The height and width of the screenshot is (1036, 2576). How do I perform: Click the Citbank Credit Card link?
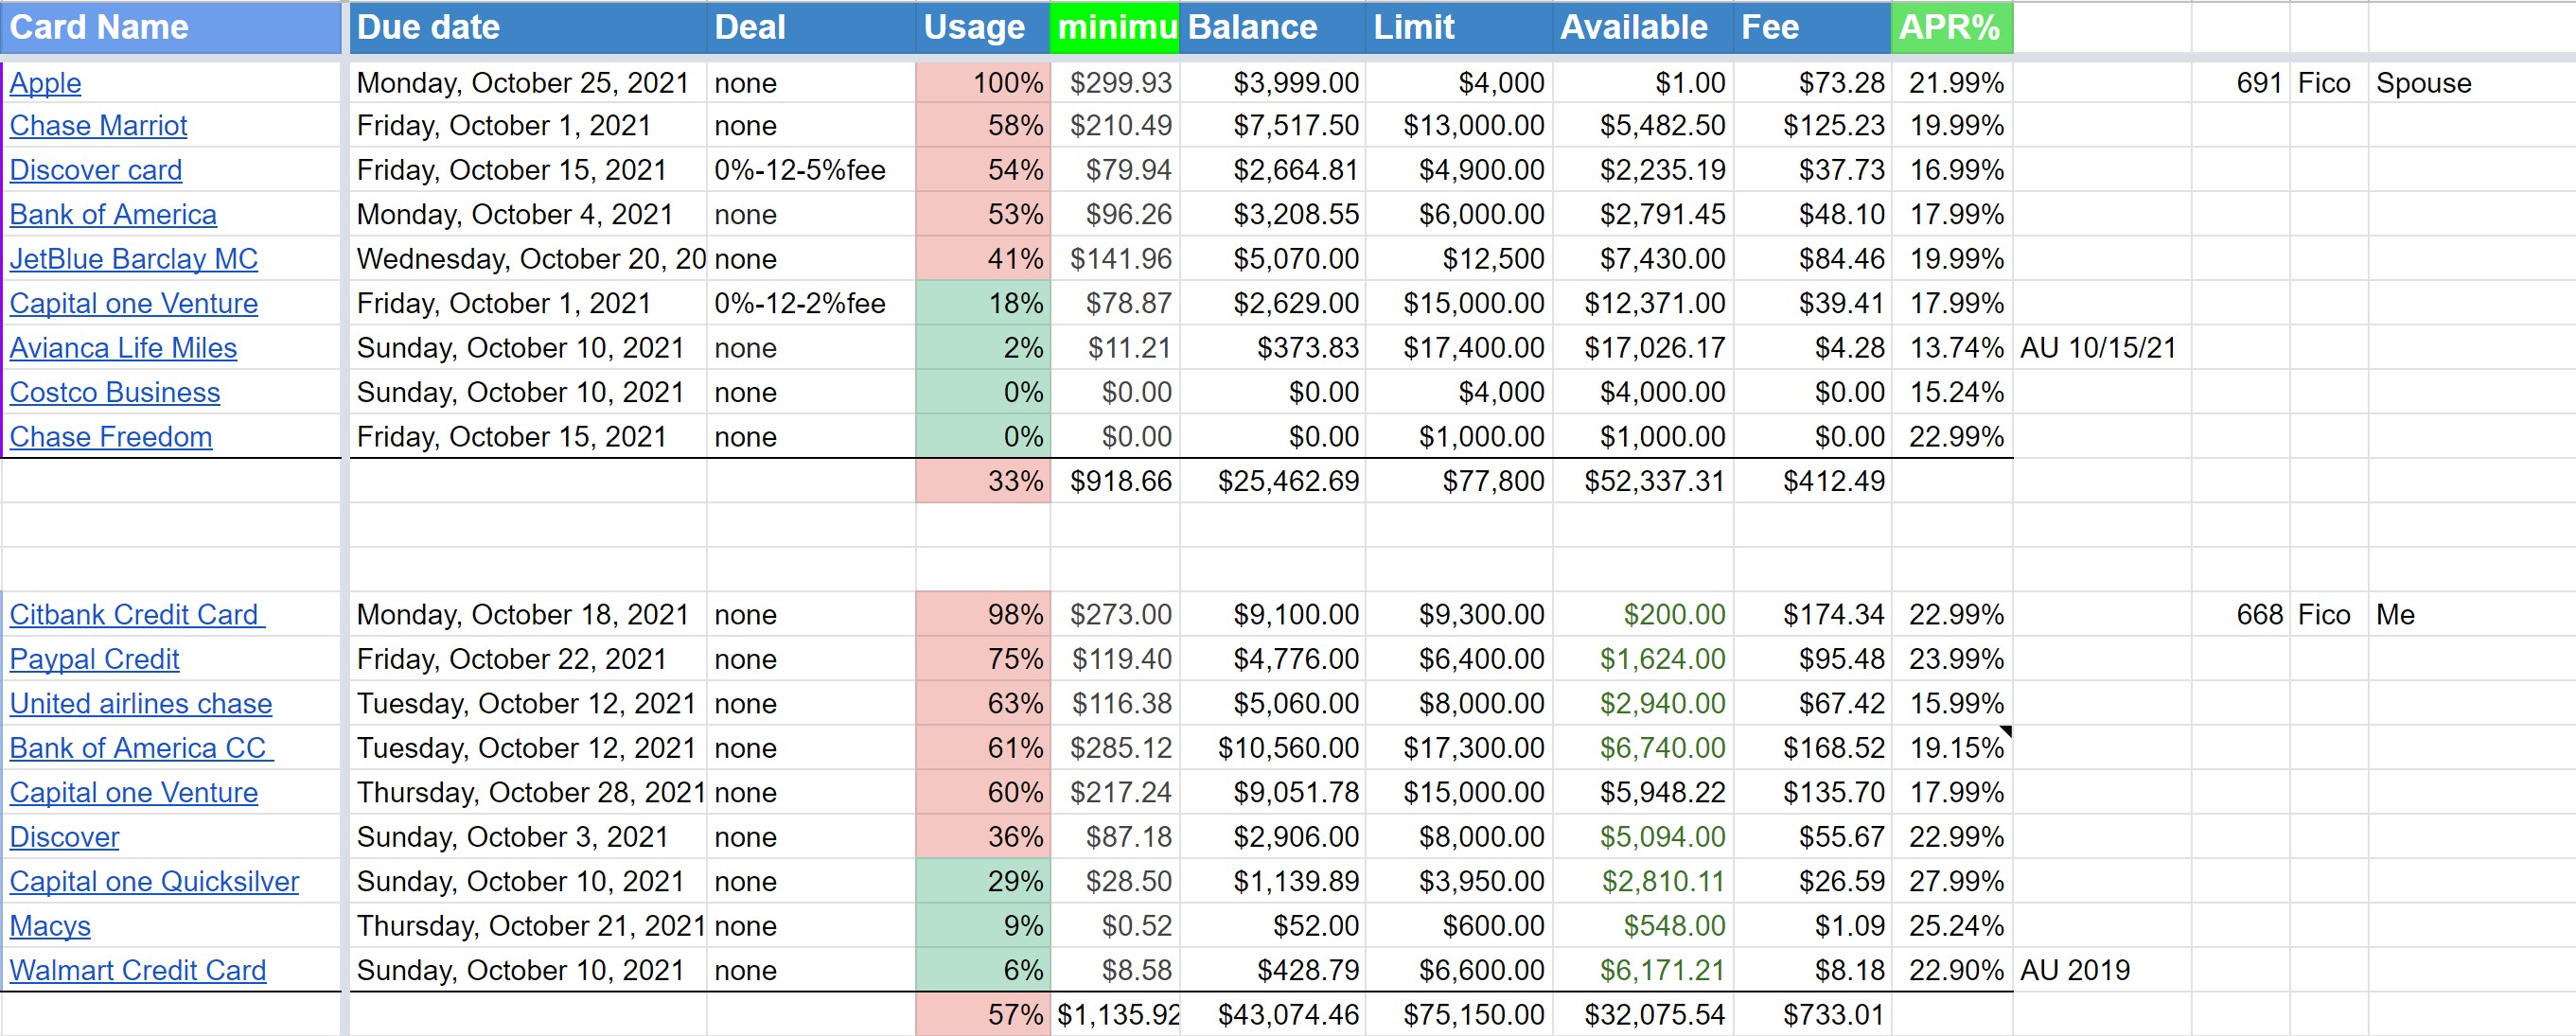(x=137, y=615)
